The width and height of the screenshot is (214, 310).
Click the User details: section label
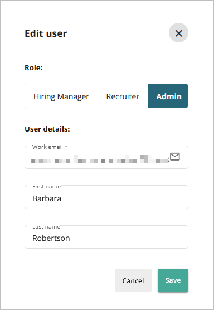click(47, 129)
